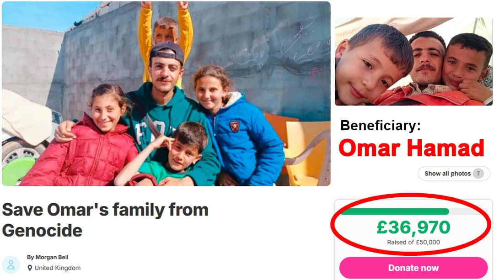494x280 pixels.
Task: Click the organiser profile avatar icon
Action: (x=11, y=264)
